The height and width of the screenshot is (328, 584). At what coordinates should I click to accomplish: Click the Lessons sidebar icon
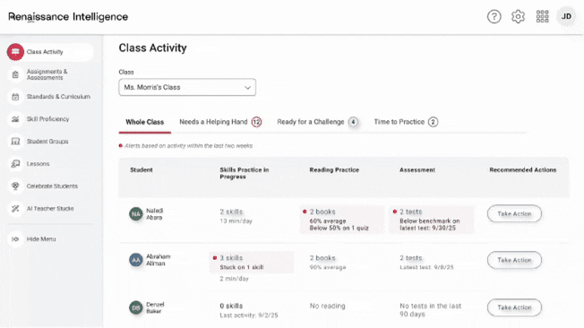15,164
